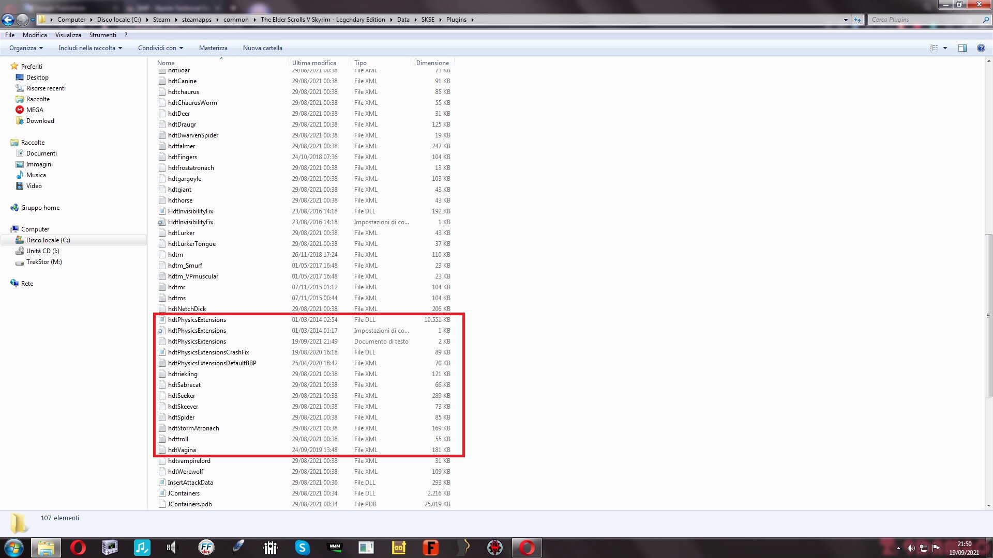Sort by Dimensione column header
This screenshot has width=993, height=558.
433,63
